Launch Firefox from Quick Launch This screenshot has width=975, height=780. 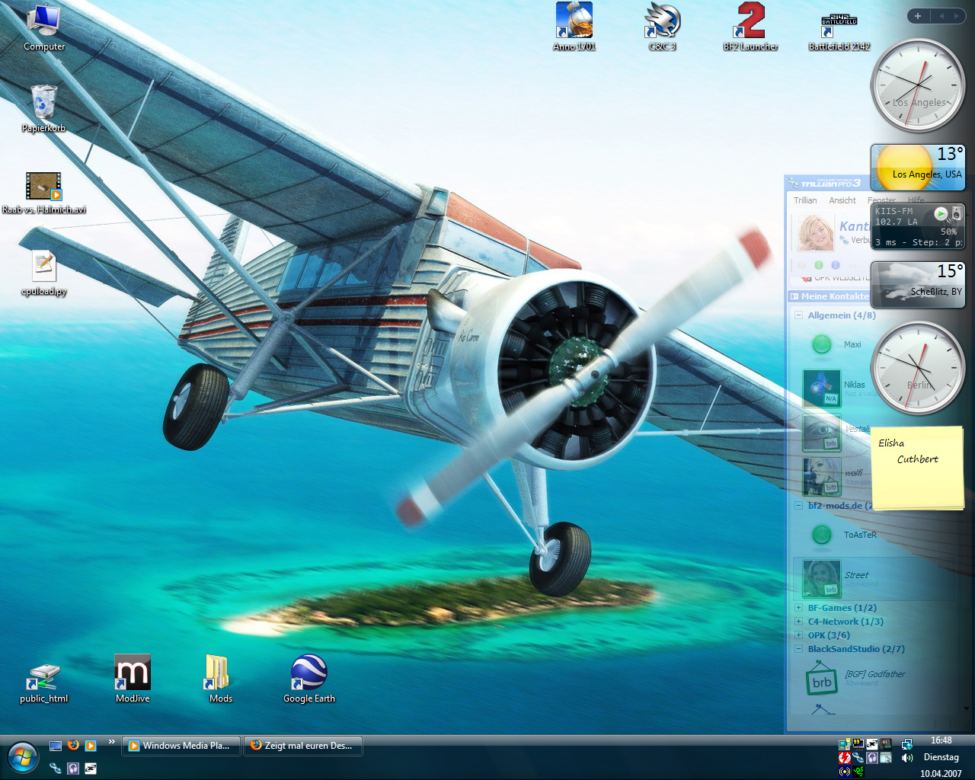(x=73, y=746)
